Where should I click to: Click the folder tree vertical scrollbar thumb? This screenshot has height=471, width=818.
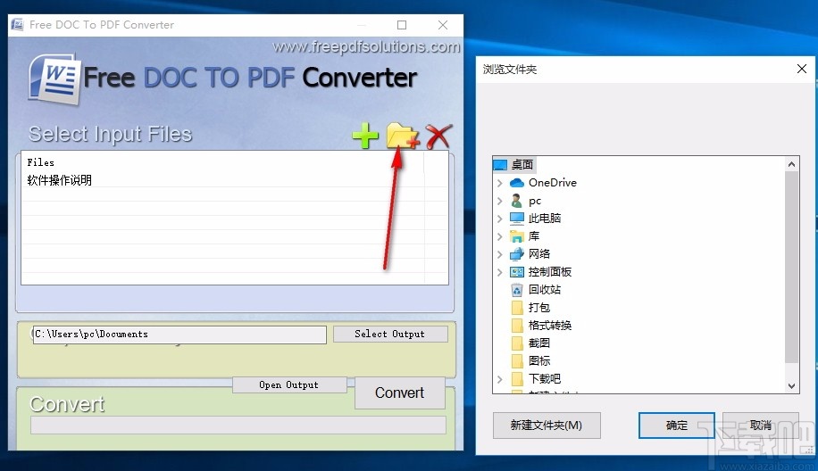tap(791, 267)
